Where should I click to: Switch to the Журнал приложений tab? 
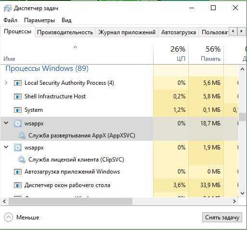(x=127, y=32)
